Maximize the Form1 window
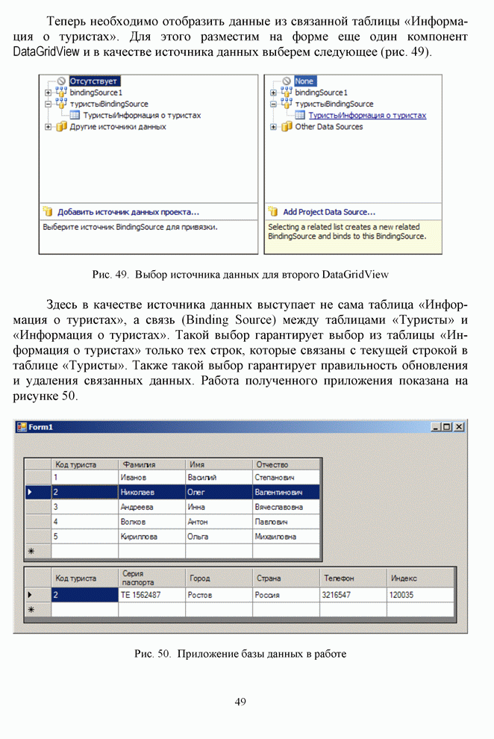This screenshot has height=739, width=494. (x=447, y=427)
